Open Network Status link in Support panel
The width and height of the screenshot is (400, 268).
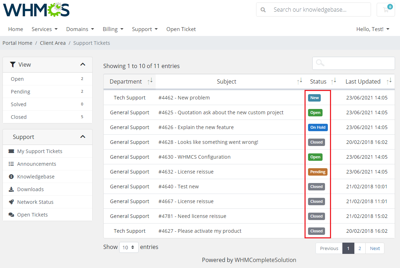pyautogui.click(x=35, y=202)
